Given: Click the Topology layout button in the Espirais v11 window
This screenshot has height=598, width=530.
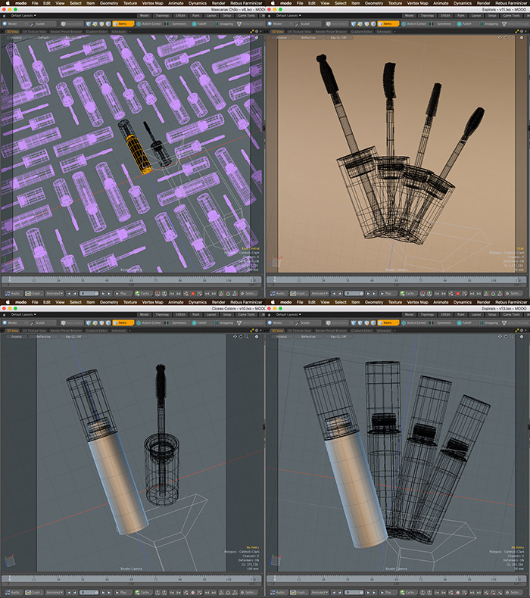Looking at the screenshot, I should (426, 15).
